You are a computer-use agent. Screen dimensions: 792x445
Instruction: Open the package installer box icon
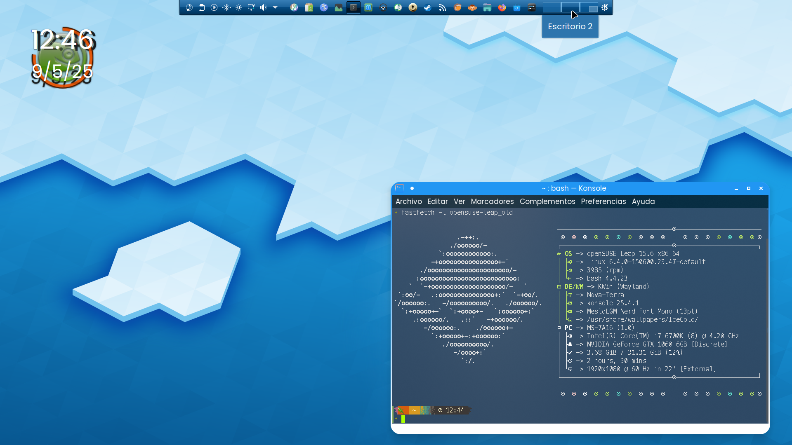point(309,7)
